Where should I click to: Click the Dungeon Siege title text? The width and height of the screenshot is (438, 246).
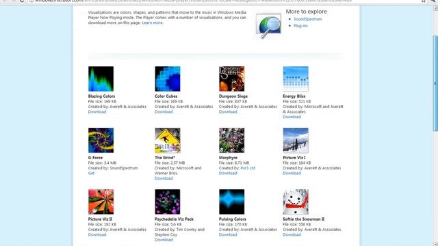(233, 96)
